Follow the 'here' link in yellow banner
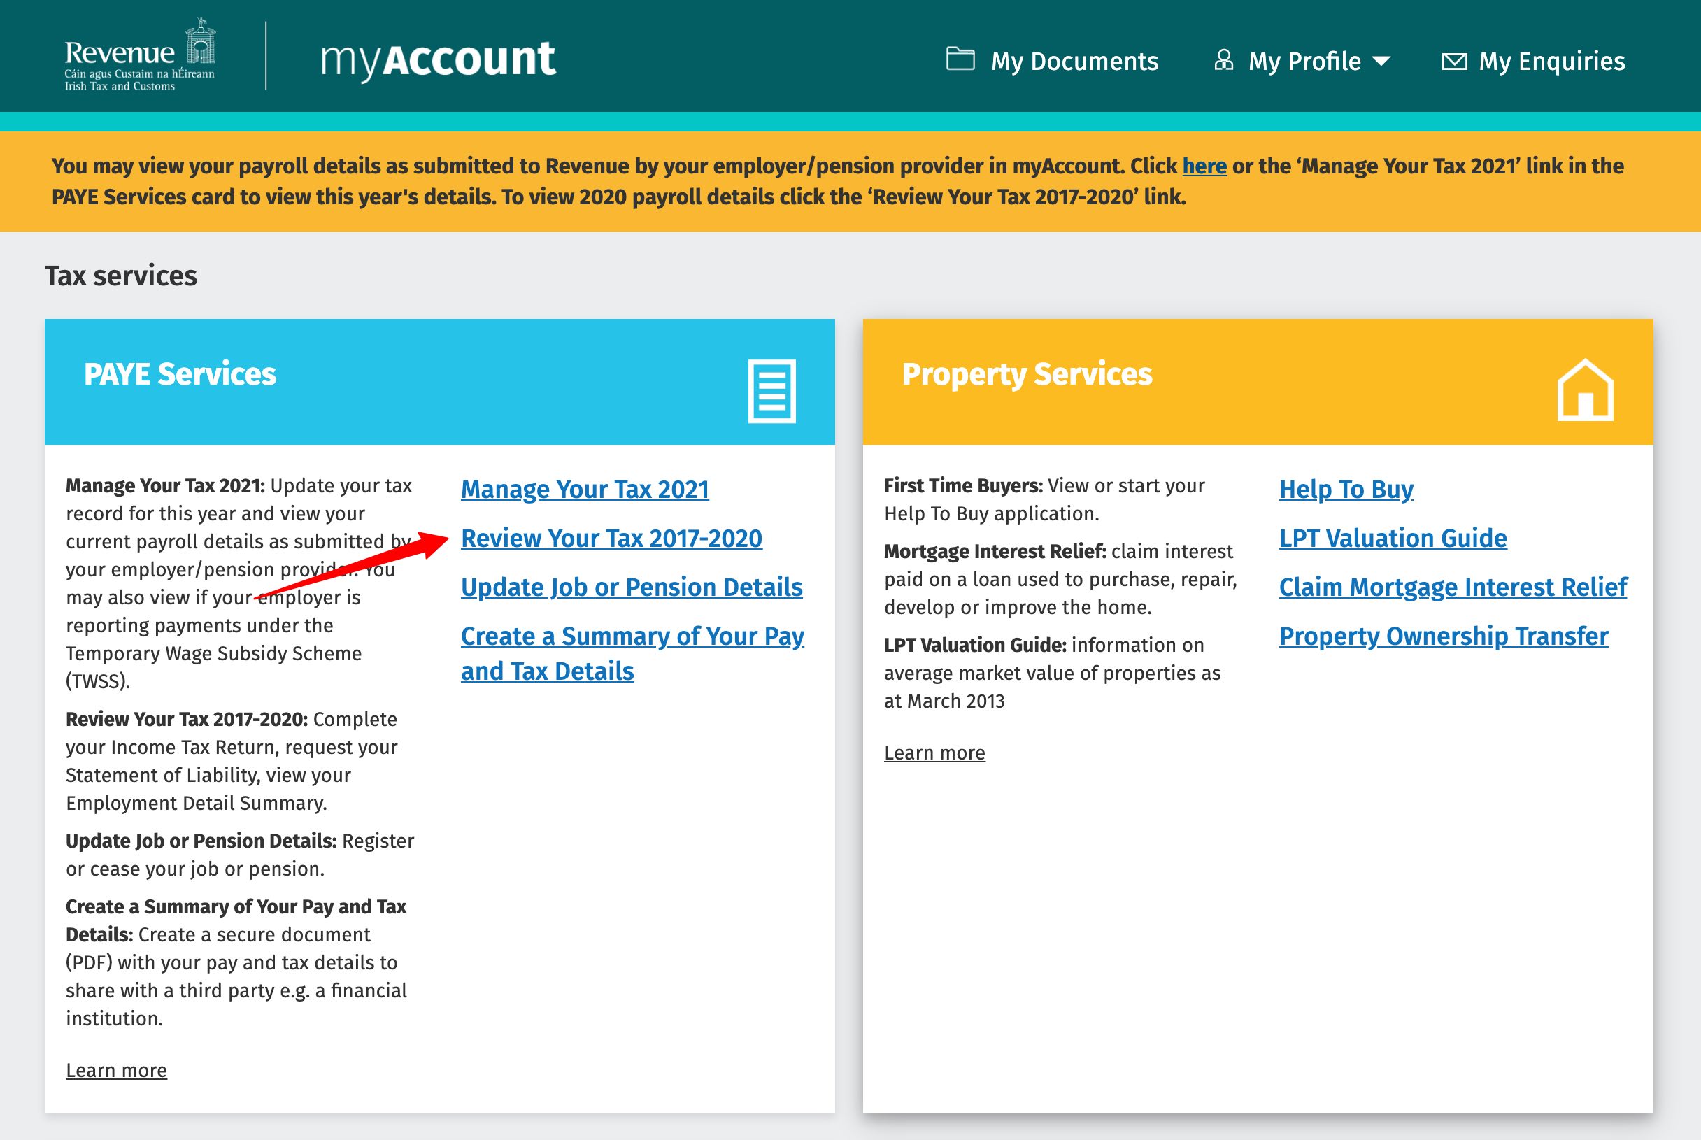Viewport: 1701px width, 1140px height. click(x=1204, y=166)
